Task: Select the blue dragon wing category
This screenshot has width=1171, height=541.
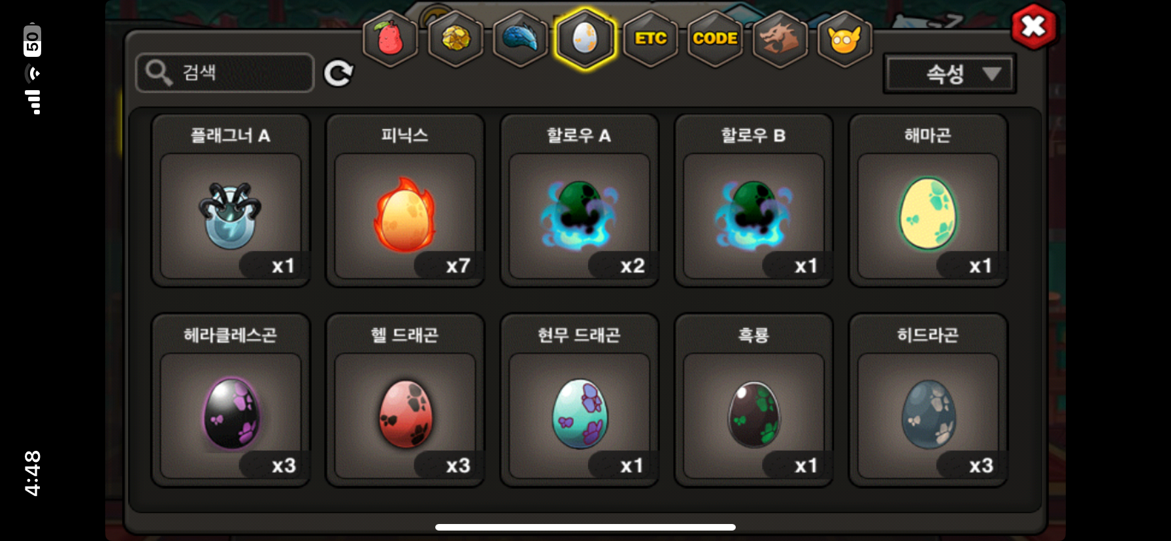Action: pyautogui.click(x=520, y=39)
